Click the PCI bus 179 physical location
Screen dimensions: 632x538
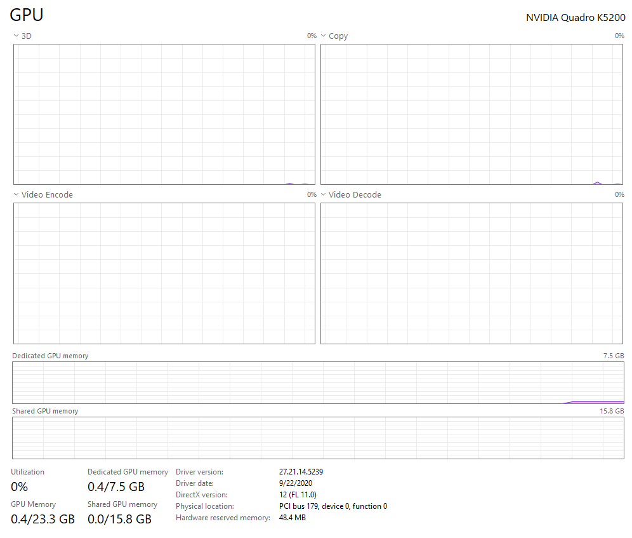click(x=332, y=506)
